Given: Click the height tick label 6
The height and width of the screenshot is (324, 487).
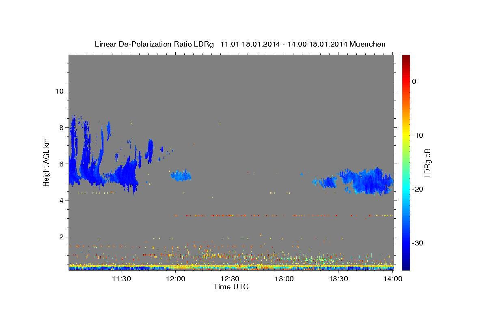Looking at the screenshot, I should tap(61, 164).
